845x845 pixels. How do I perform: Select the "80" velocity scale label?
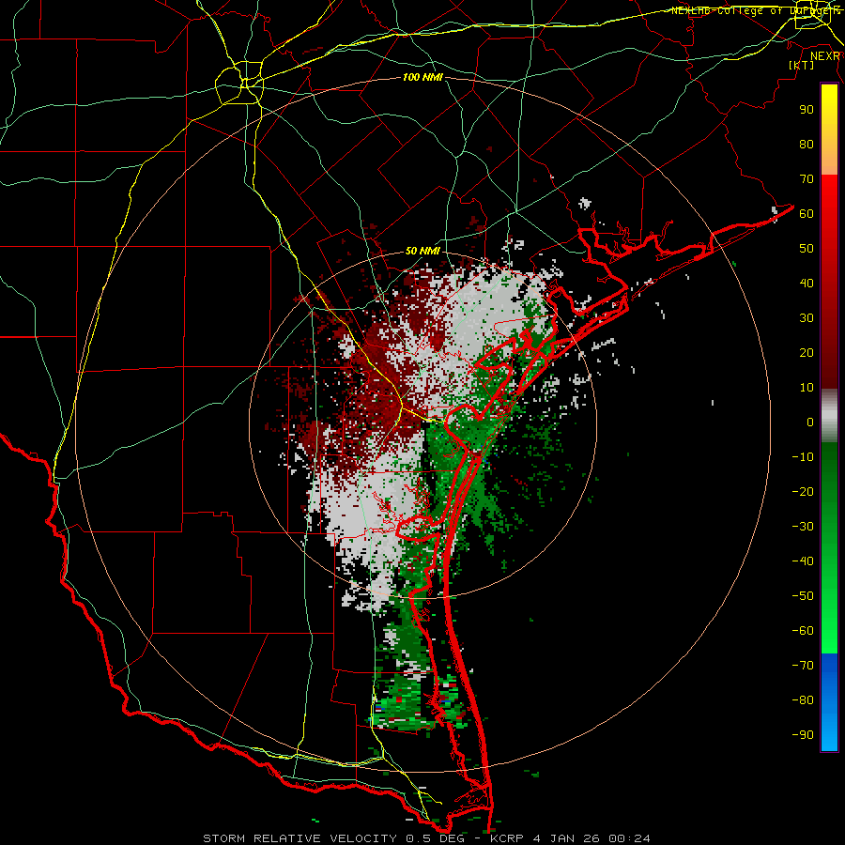click(807, 144)
